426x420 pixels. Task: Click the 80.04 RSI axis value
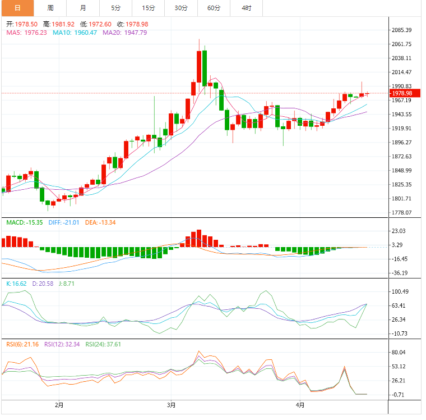(399, 352)
